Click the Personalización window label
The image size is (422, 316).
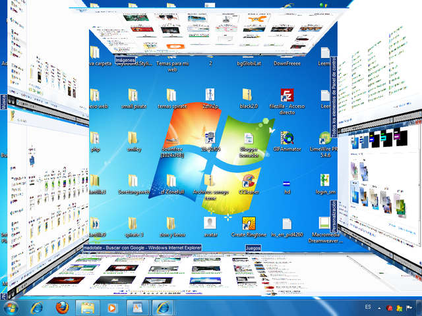[x=334, y=217]
